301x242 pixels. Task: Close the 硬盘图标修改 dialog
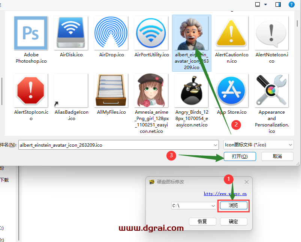tap(247, 182)
